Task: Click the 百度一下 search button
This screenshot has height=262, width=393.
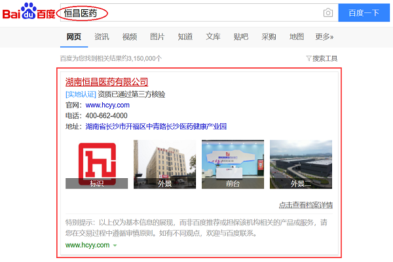Action: 364,12
